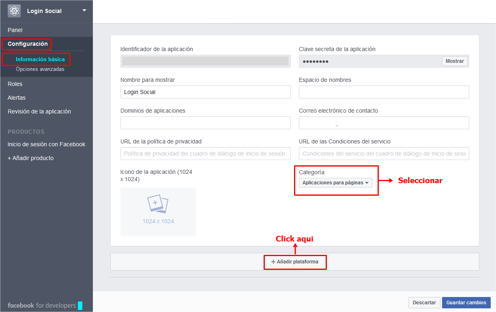
Task: Click the URL de la política de privacidad field
Action: click(205, 154)
